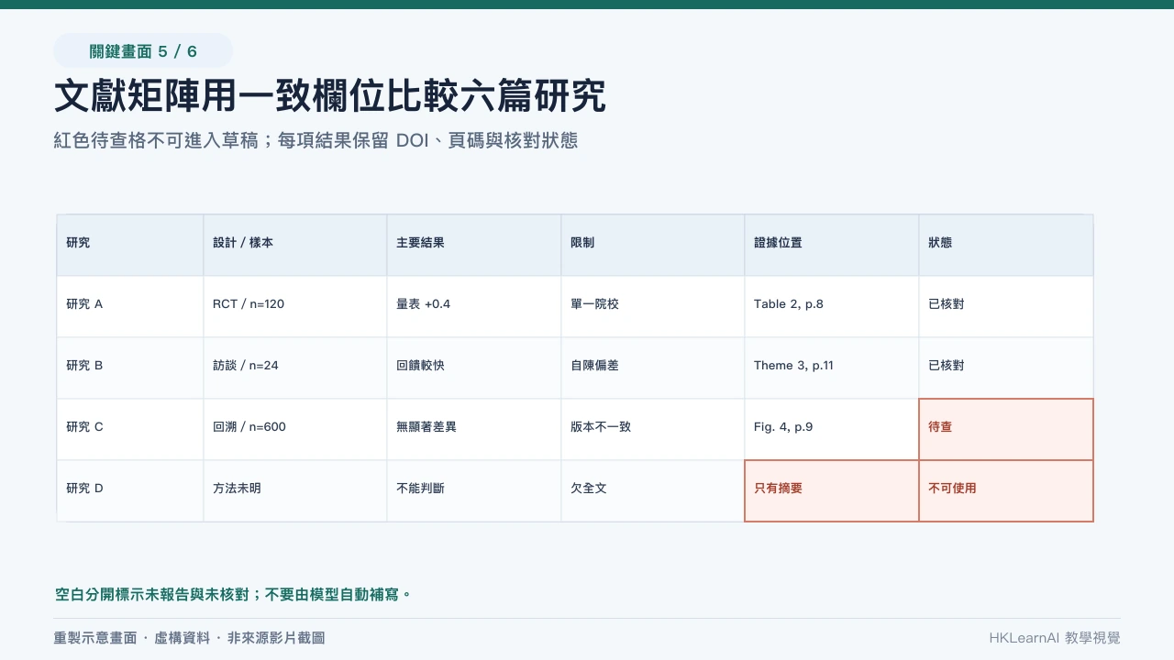Click the 欠全文 cell
1174x660 pixels.
(x=653, y=491)
